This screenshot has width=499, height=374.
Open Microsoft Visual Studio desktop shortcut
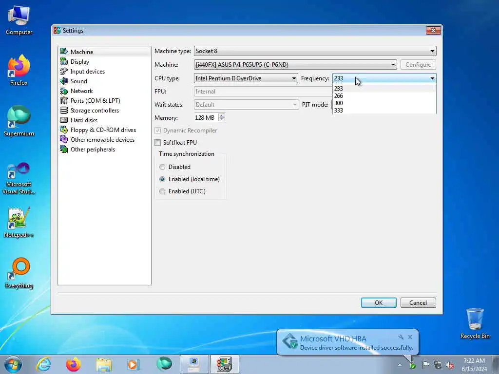point(19,178)
